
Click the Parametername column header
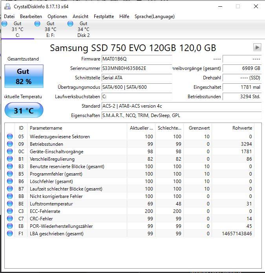tap(77, 128)
